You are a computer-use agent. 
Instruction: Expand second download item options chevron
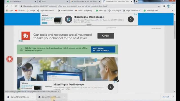(64, 97)
